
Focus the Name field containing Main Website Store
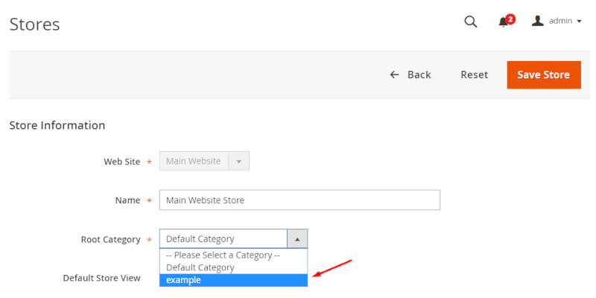click(x=299, y=200)
